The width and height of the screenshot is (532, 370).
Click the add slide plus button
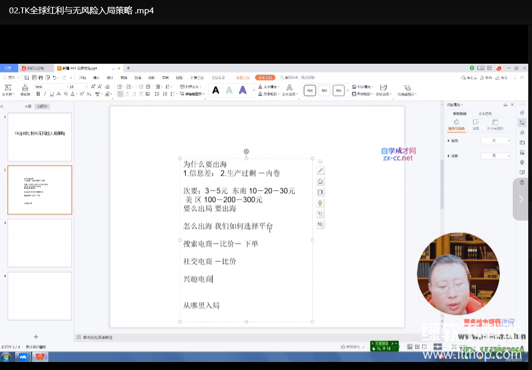point(35,337)
